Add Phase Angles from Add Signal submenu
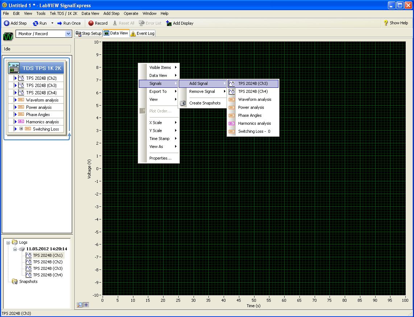 point(253,115)
